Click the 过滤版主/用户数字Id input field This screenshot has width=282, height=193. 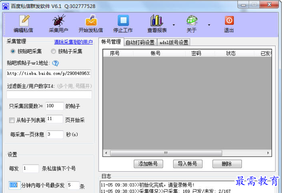pos(49,95)
